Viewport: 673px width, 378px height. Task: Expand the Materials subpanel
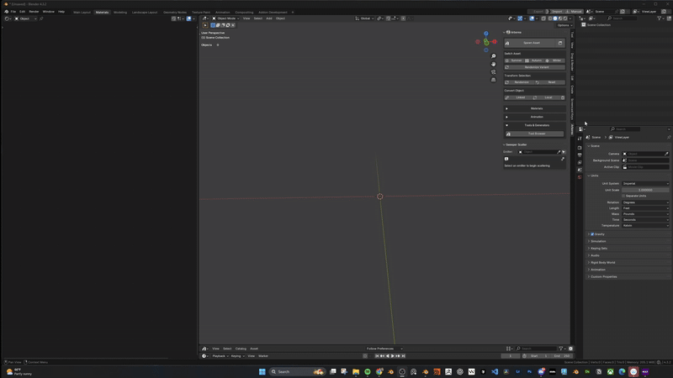click(534, 108)
